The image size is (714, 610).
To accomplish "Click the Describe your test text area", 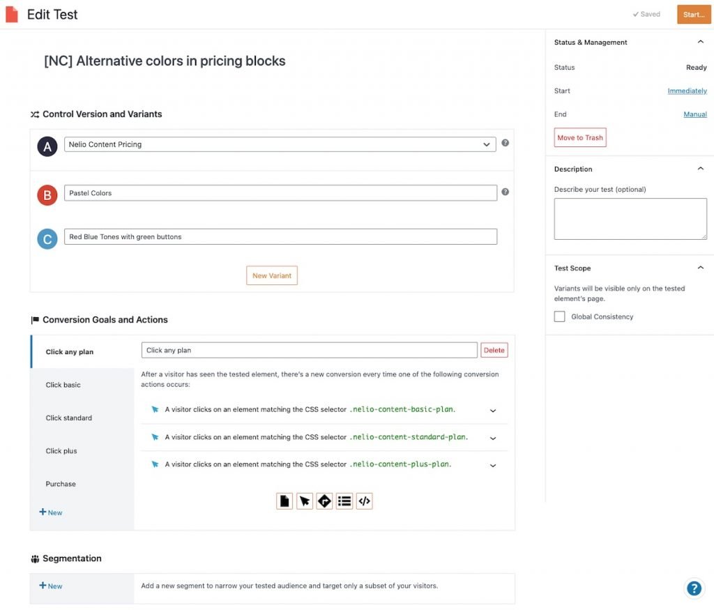I will click(630, 219).
